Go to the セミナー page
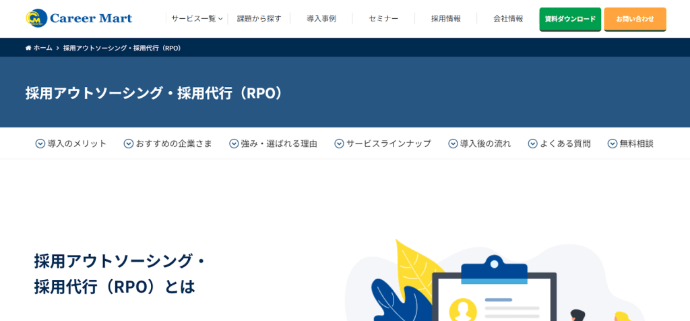The image size is (690, 321). (x=383, y=19)
